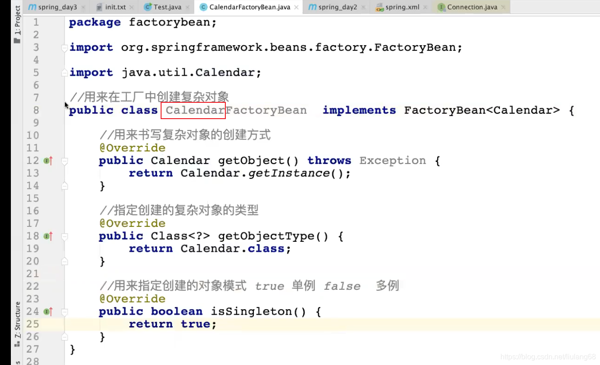The width and height of the screenshot is (600, 365).
Task: Click the 'package' keyword on line 1
Action: tap(95, 22)
